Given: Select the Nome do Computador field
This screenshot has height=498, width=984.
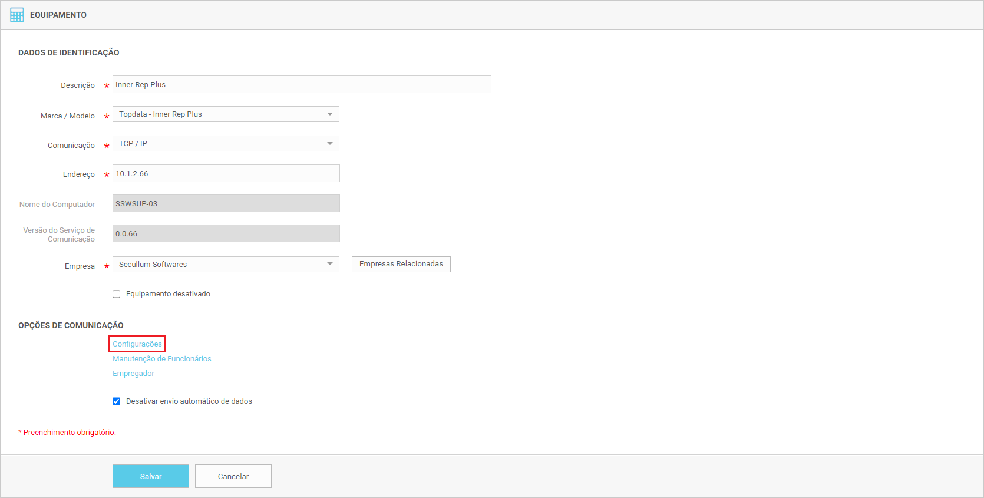Looking at the screenshot, I should [226, 204].
